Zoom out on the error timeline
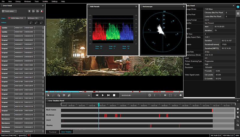The width and height of the screenshot is (240, 137). tap(238, 121)
